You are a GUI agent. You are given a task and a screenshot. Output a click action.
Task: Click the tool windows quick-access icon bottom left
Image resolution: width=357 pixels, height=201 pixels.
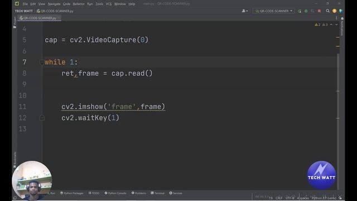15,198
